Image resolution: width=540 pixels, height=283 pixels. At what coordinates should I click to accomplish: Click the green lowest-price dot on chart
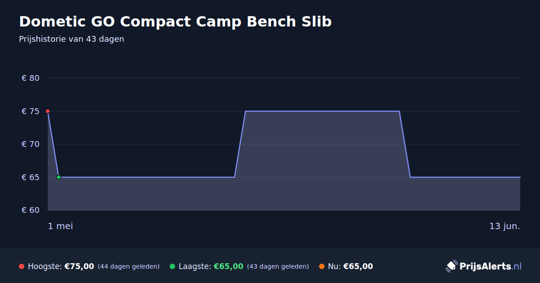tap(58, 177)
